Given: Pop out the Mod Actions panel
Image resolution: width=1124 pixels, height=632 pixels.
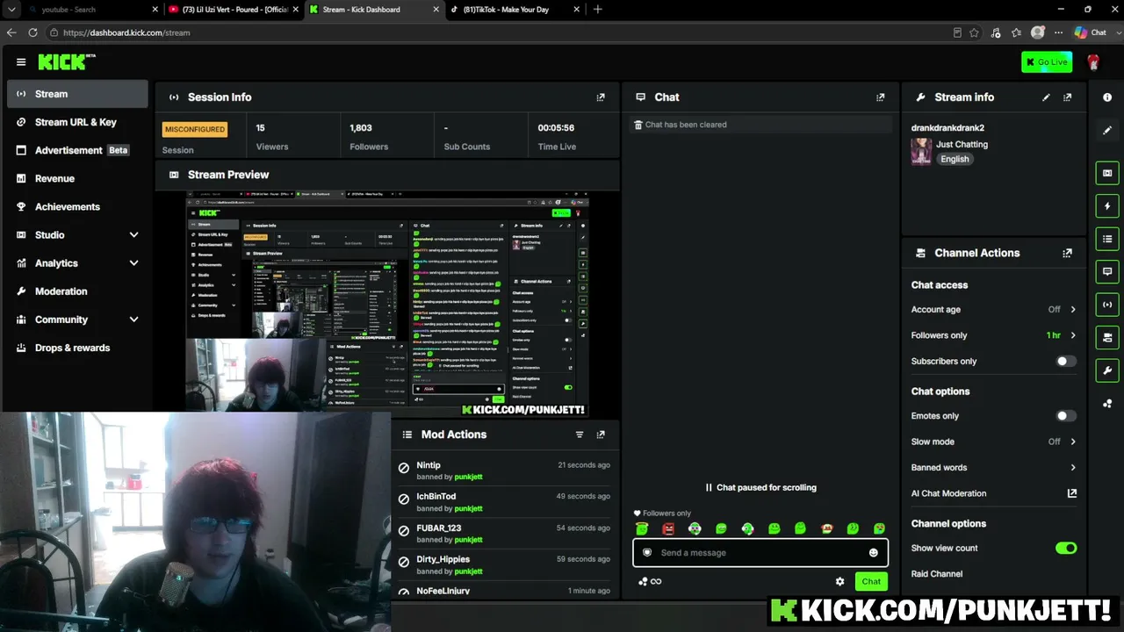Looking at the screenshot, I should click(601, 434).
